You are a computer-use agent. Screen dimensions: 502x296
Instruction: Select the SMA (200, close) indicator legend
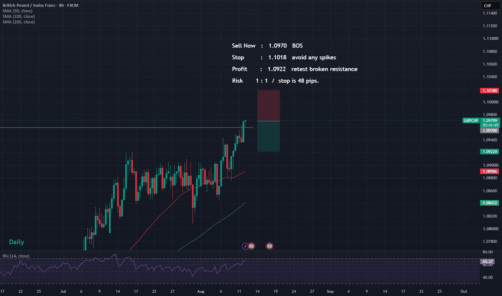tap(18, 22)
